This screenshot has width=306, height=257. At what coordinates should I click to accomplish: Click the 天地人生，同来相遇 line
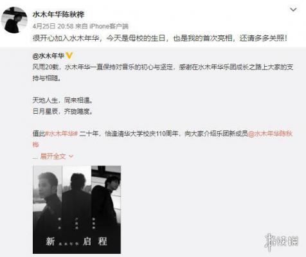click(x=62, y=100)
